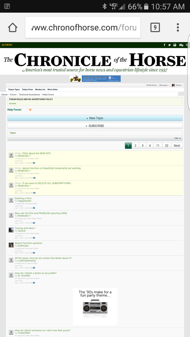
Task: Click the New Topic button
Action: (x=95, y=118)
